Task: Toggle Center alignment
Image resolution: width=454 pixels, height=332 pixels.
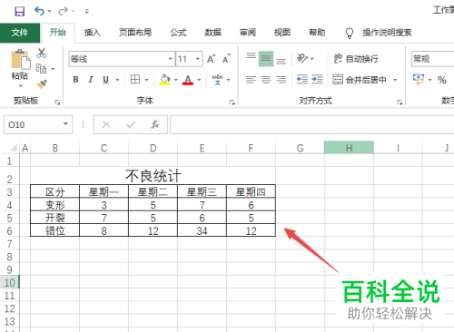Action: pyautogui.click(x=266, y=80)
